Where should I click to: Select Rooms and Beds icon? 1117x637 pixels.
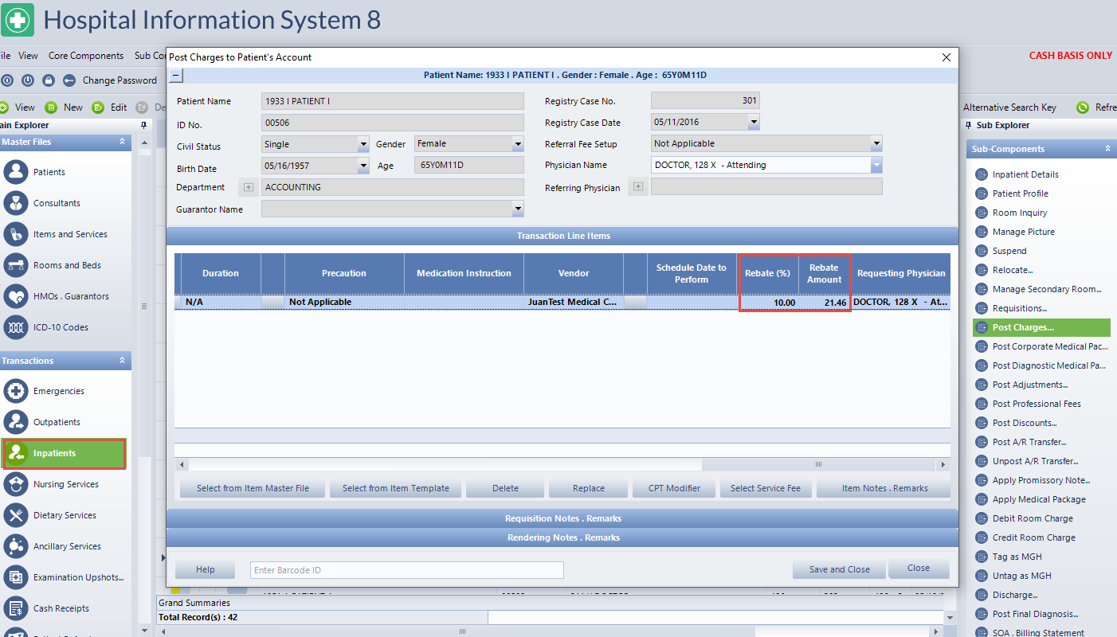click(x=16, y=265)
